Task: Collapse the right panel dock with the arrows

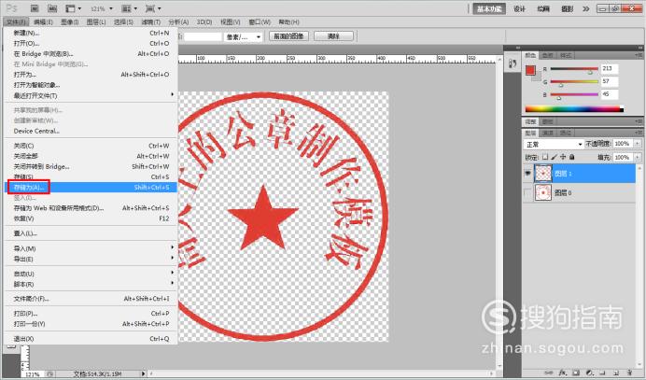Action: pos(639,48)
